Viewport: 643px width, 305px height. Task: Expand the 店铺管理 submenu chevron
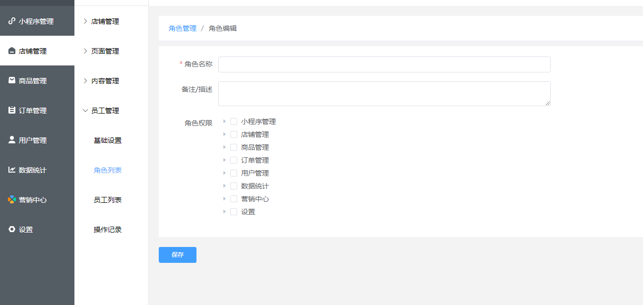pos(85,21)
